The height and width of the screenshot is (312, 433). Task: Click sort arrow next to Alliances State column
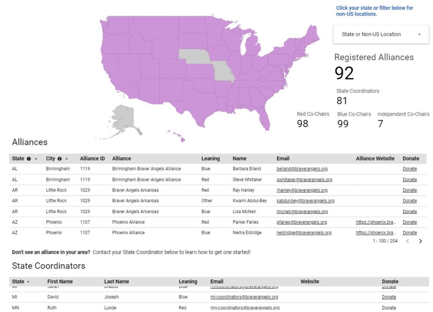[36, 159]
